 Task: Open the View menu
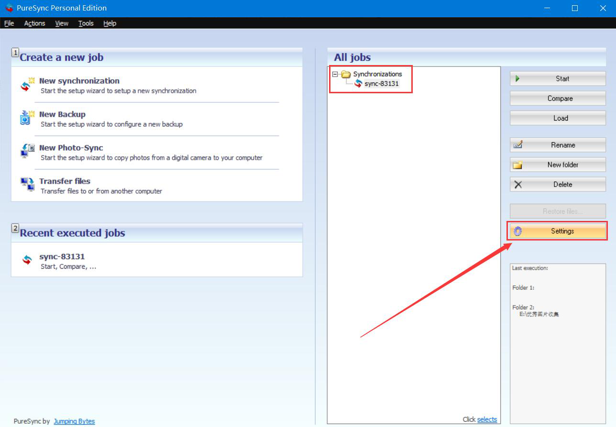(x=62, y=23)
